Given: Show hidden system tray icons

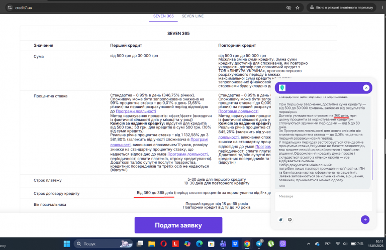Looking at the screenshot, I should (x=308, y=244).
